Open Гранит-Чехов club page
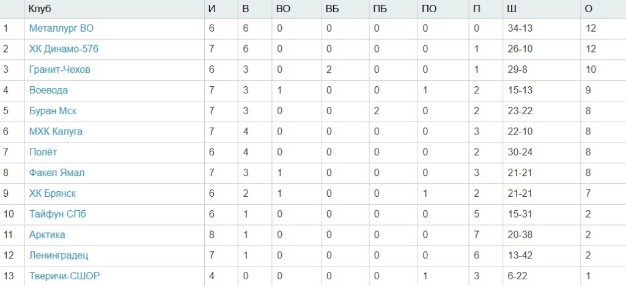Viewport: 626px width, 286px height. pos(60,70)
